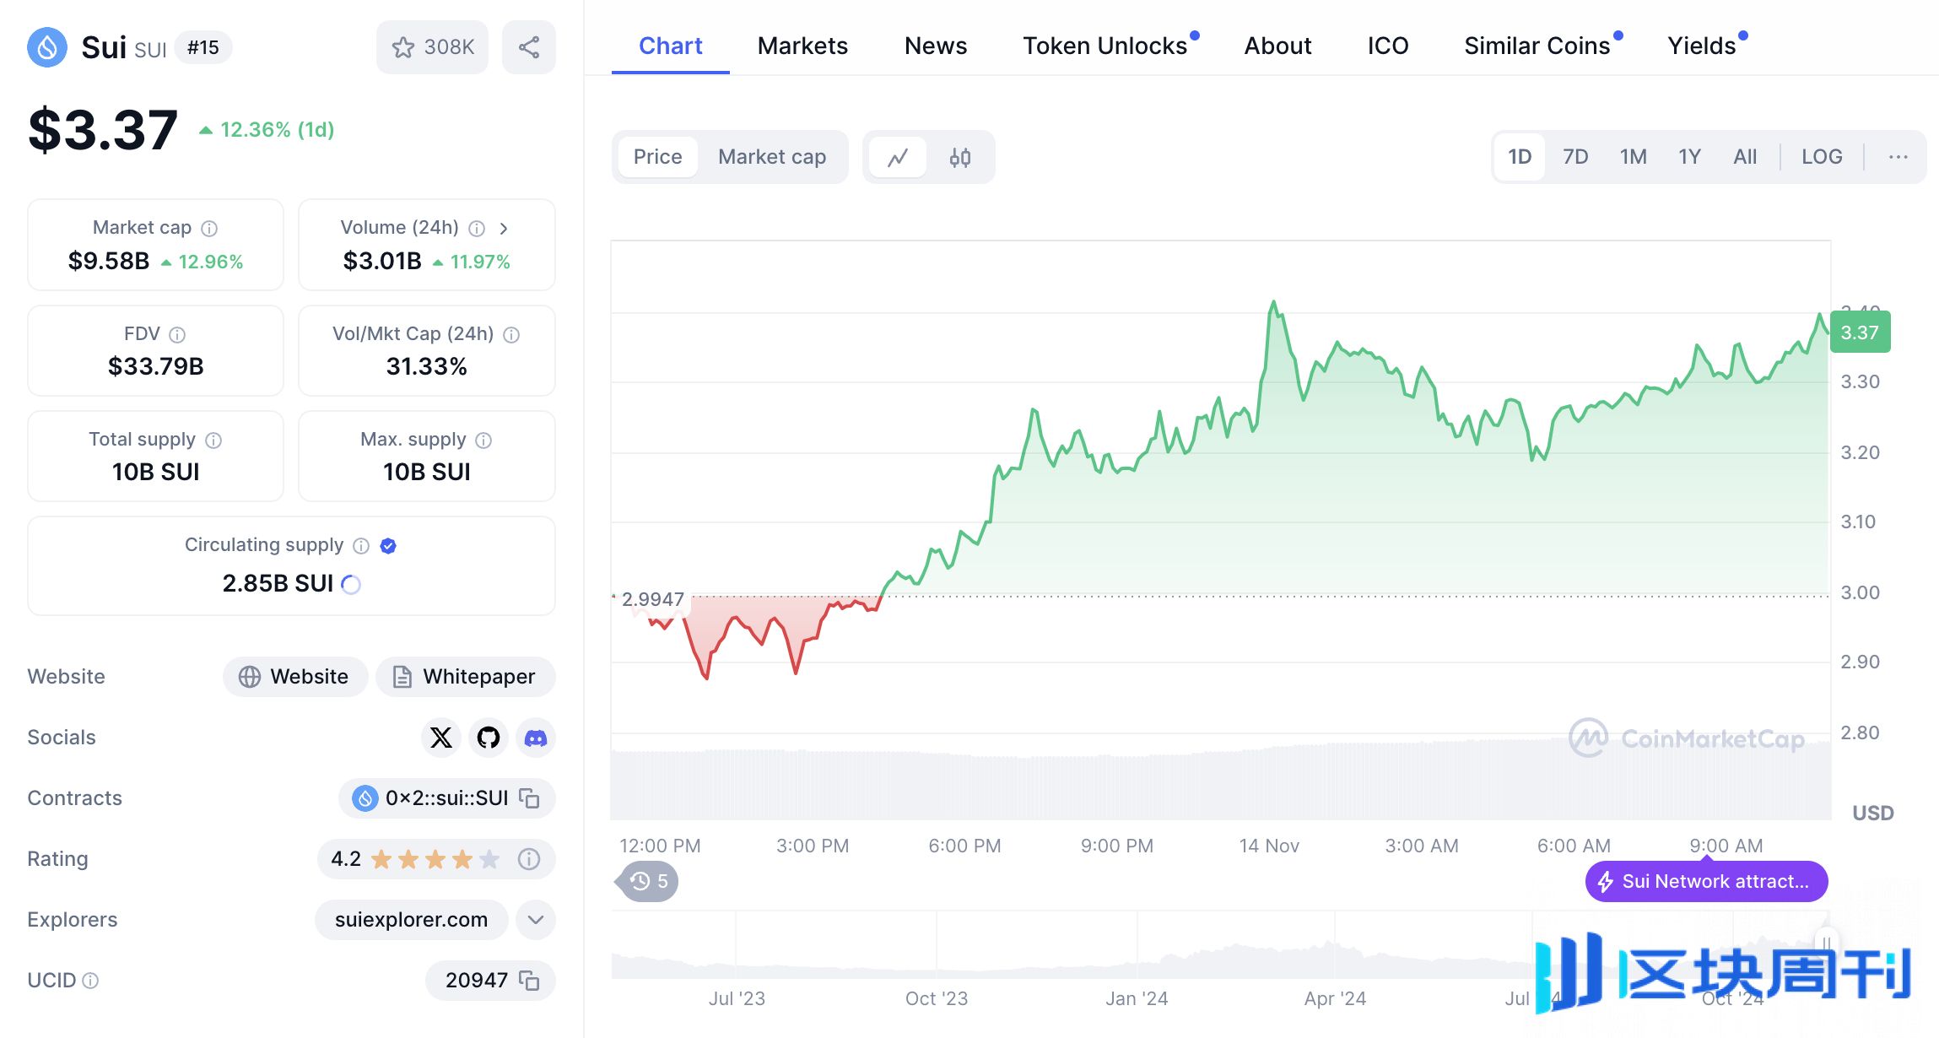Screen dimensions: 1939x1038
Task: Open the Total supply info icon
Action: 214,441
